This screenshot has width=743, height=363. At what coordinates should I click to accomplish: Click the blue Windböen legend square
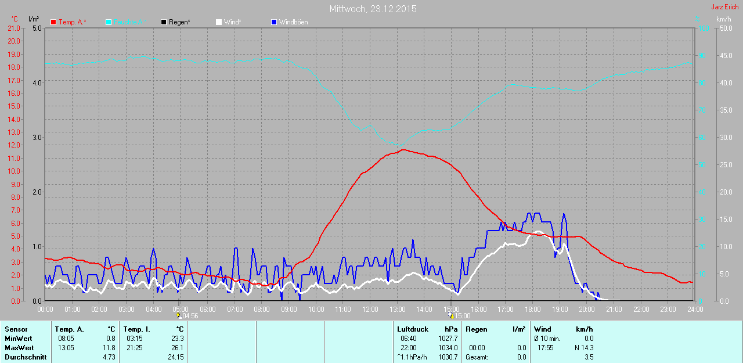pyautogui.click(x=274, y=22)
